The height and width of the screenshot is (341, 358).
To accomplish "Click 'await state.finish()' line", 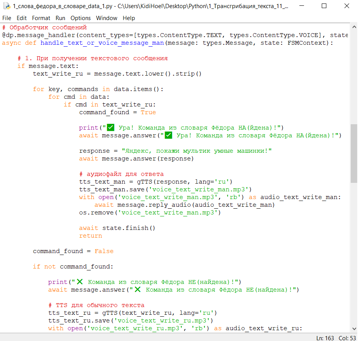I will point(117,228).
